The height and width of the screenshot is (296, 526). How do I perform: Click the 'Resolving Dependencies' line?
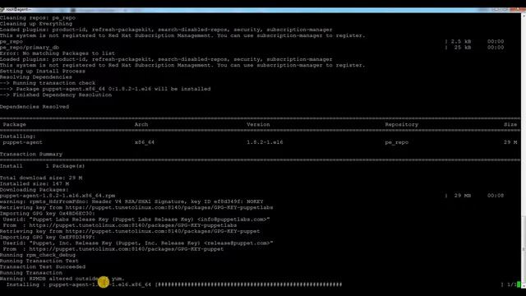coord(36,77)
